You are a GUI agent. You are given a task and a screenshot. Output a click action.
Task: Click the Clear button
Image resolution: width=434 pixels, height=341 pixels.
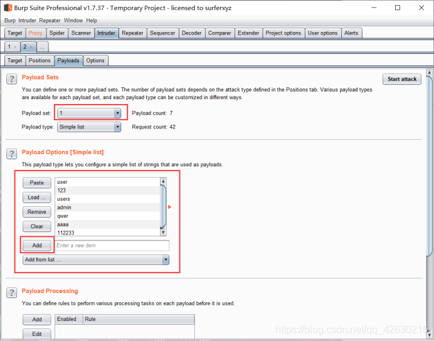tap(37, 226)
